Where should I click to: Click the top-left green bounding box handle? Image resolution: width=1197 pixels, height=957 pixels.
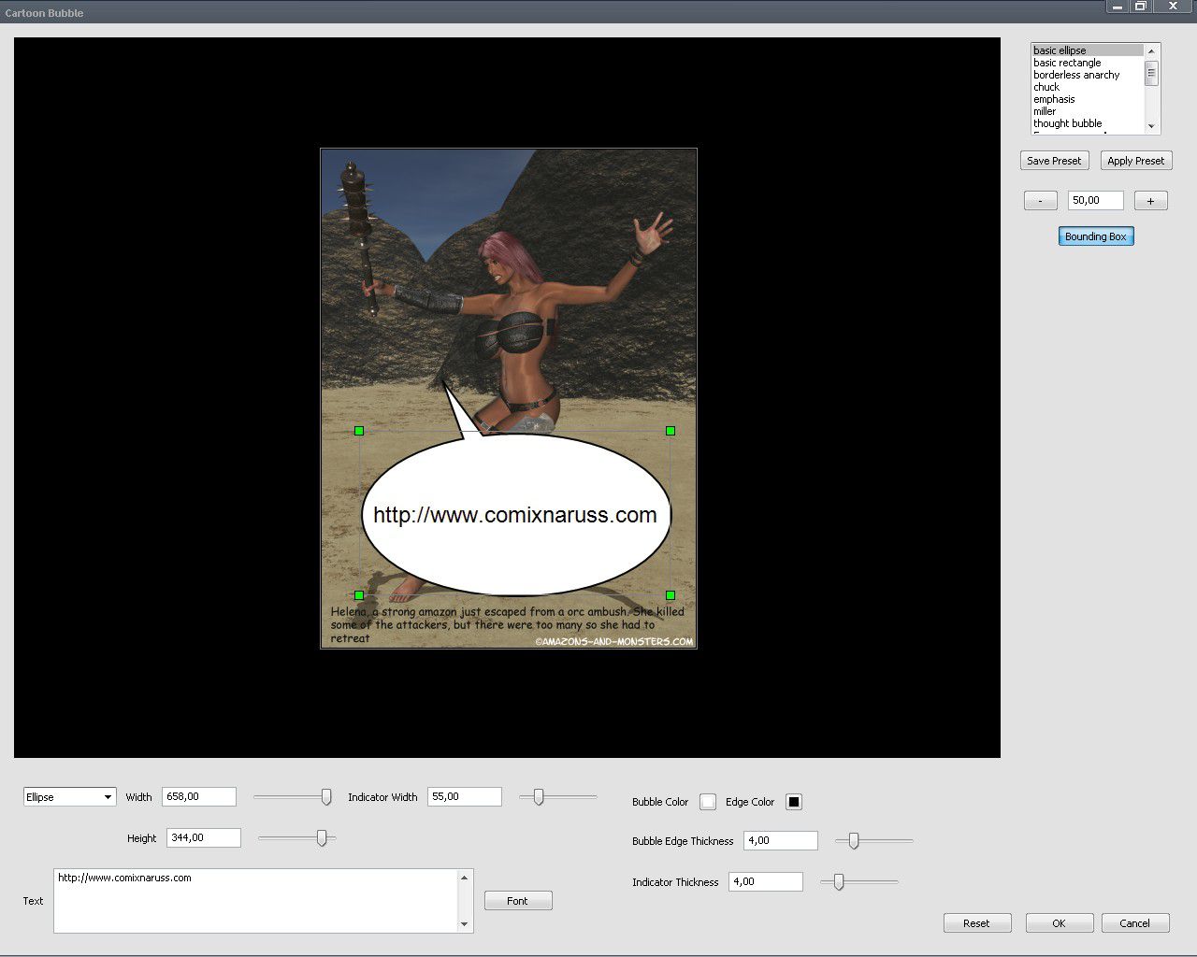pos(359,431)
